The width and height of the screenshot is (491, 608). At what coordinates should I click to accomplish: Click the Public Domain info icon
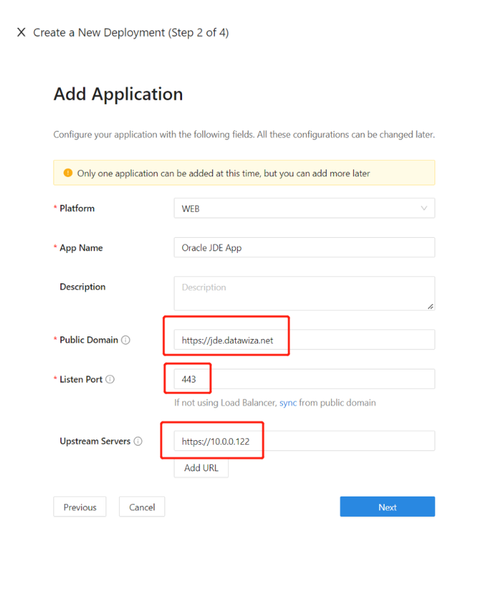click(126, 340)
